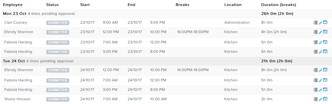Edit Cian Cooney's timesheet with pencil icon
This screenshot has width=332, height=104.
click(x=320, y=23)
